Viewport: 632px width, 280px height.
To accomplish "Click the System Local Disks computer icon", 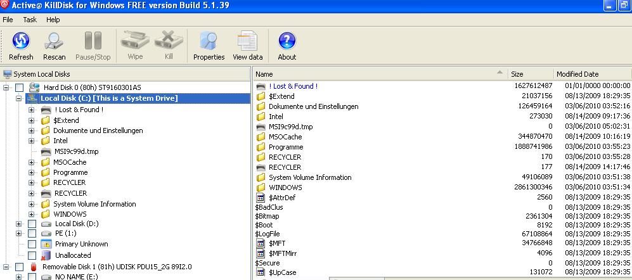I will (x=7, y=74).
